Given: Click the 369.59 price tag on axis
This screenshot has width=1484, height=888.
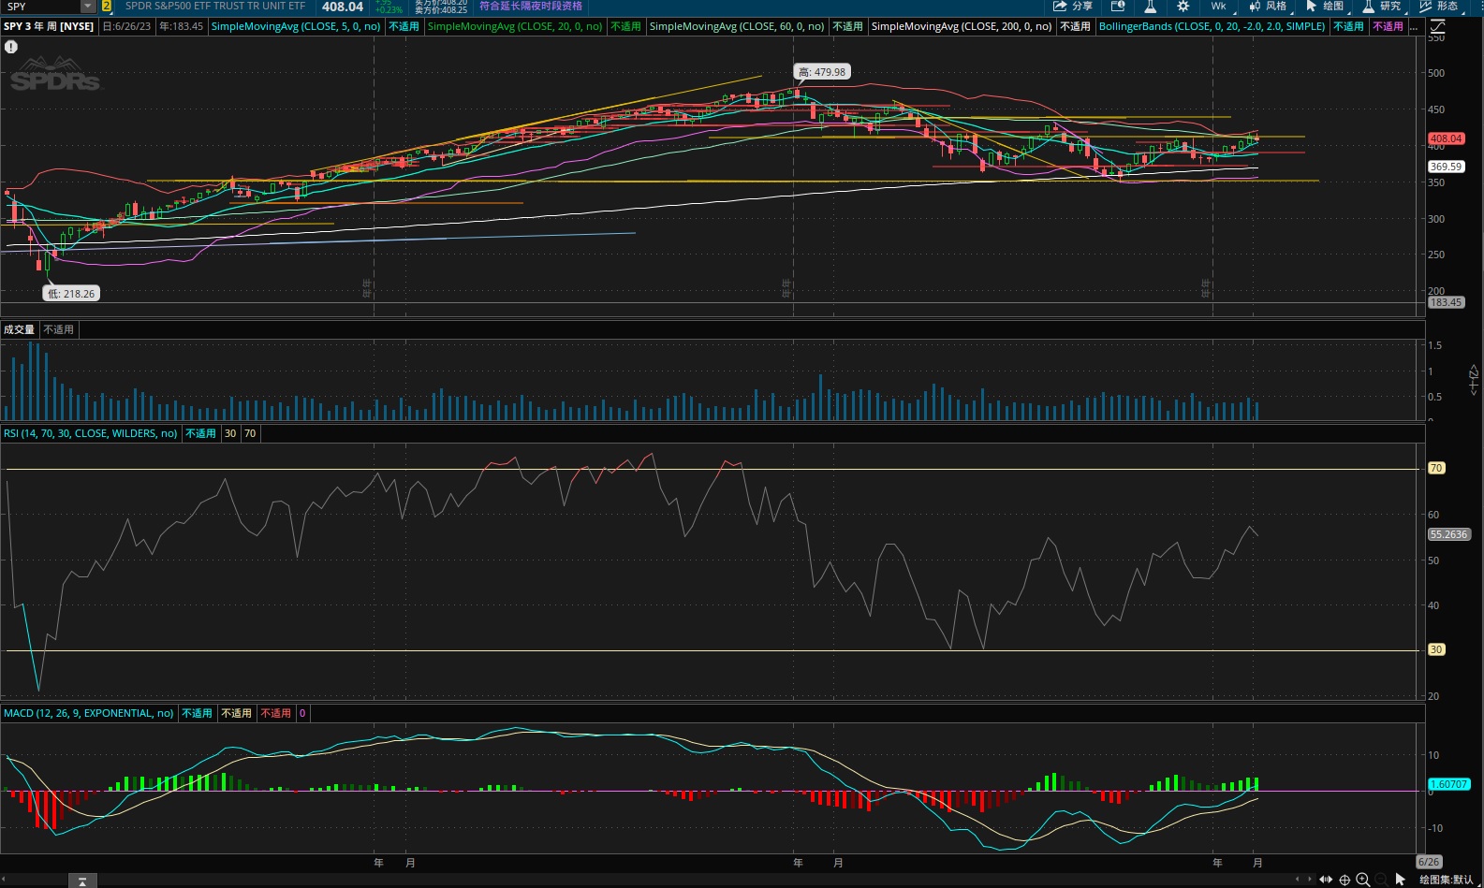Looking at the screenshot, I should point(1446,167).
